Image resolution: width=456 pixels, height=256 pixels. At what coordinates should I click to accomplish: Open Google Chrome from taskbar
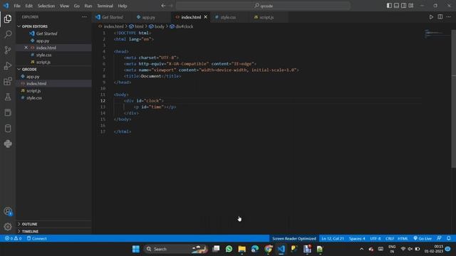268,249
